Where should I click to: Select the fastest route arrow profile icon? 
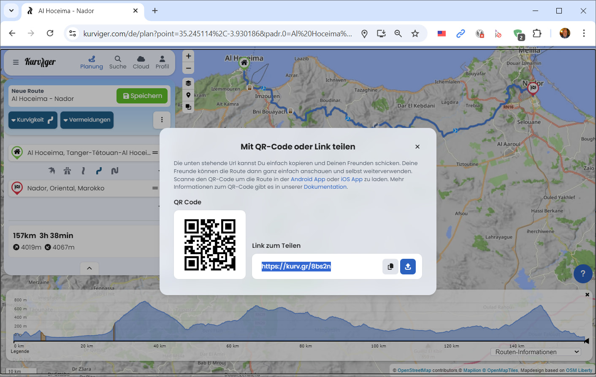coord(51,171)
